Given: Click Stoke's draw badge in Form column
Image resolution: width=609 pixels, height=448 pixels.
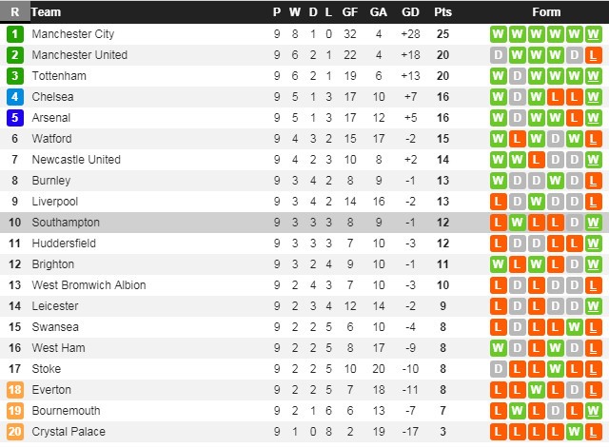Looking at the screenshot, I should 499,369.
